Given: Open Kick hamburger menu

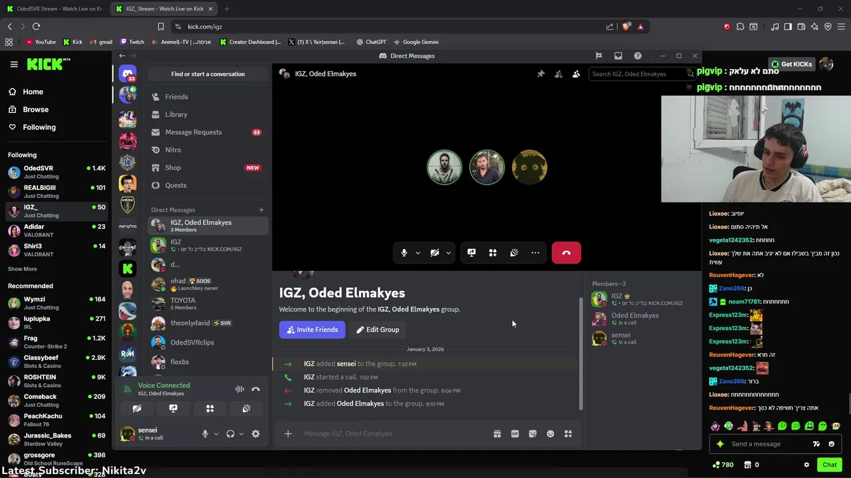Looking at the screenshot, I should pos(14,64).
